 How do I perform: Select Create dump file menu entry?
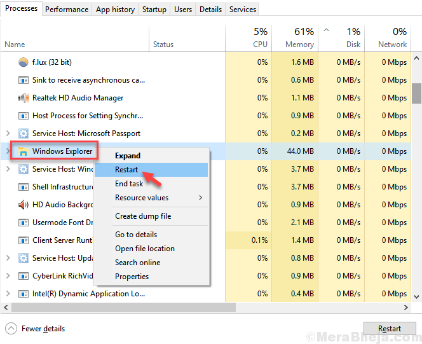[x=151, y=216]
